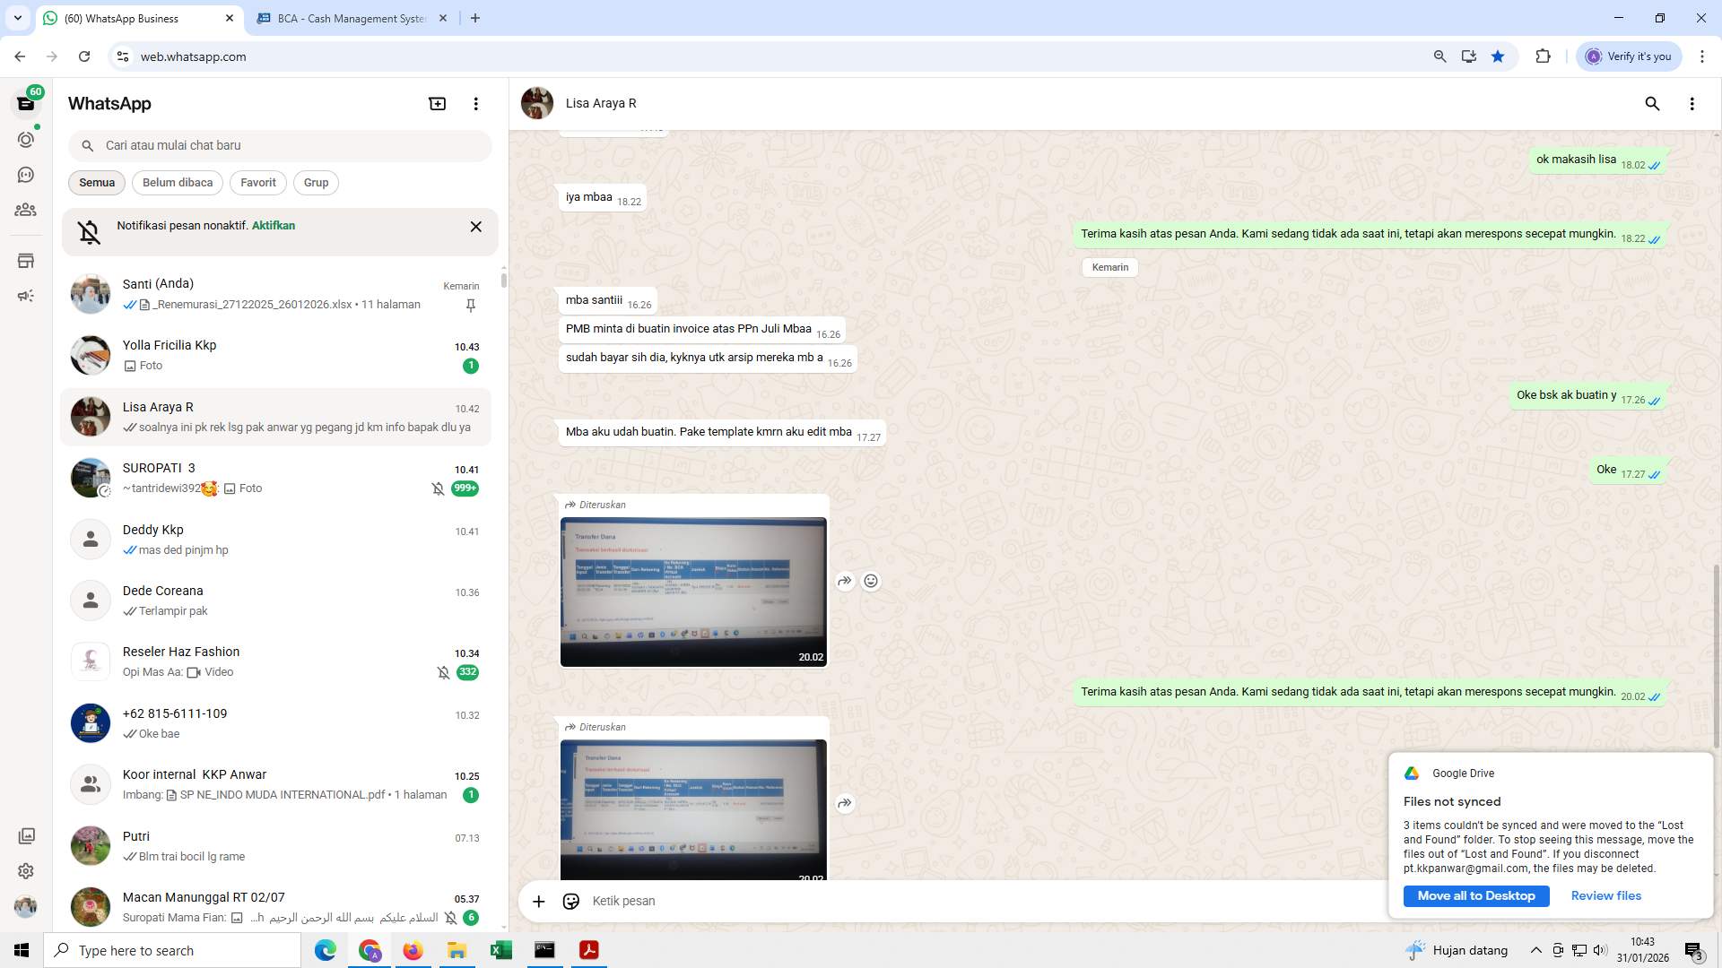The height and width of the screenshot is (968, 1722).
Task: Select the Grup filter tab
Action: coord(316,182)
